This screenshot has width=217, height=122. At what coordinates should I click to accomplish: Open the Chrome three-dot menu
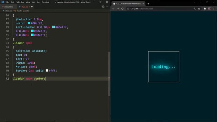(x=214, y=8)
